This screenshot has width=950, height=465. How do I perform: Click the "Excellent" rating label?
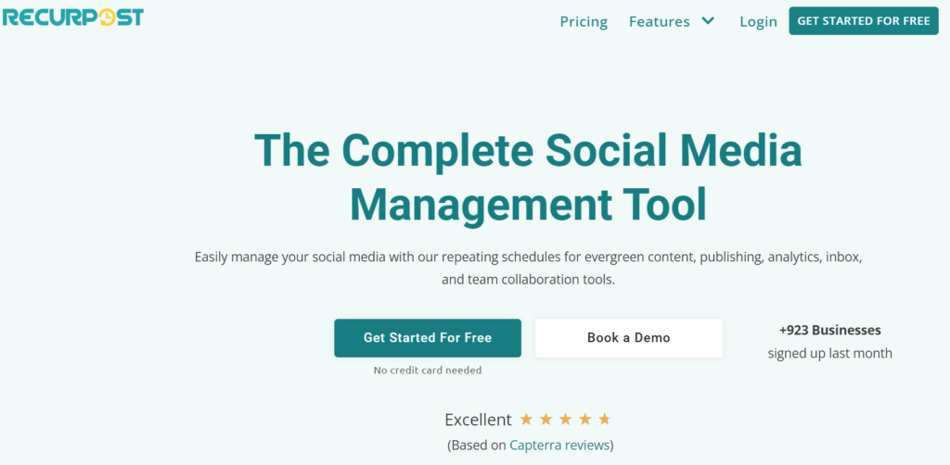click(478, 420)
